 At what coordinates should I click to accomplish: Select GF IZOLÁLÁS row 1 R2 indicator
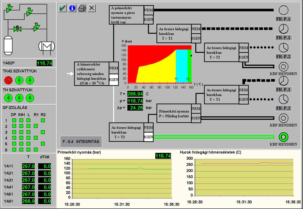[x=43, y=120]
